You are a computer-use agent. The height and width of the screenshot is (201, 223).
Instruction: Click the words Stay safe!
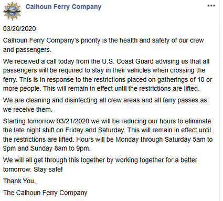(x=48, y=170)
